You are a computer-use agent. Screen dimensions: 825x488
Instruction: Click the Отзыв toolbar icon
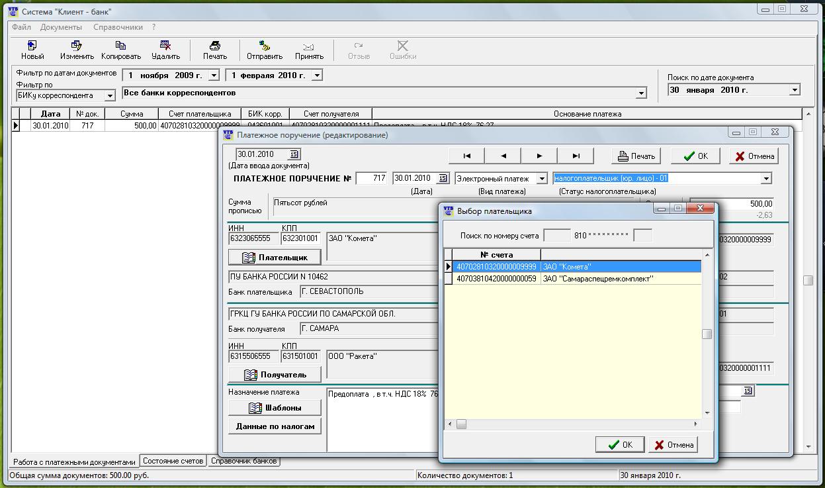[359, 50]
